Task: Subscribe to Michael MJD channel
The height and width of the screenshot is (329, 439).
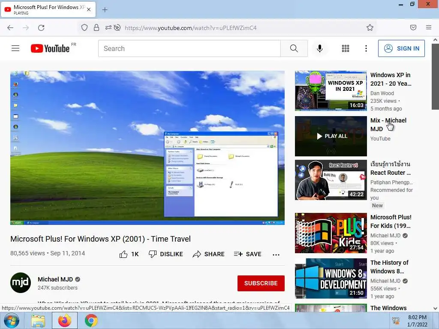Action: [x=261, y=283]
